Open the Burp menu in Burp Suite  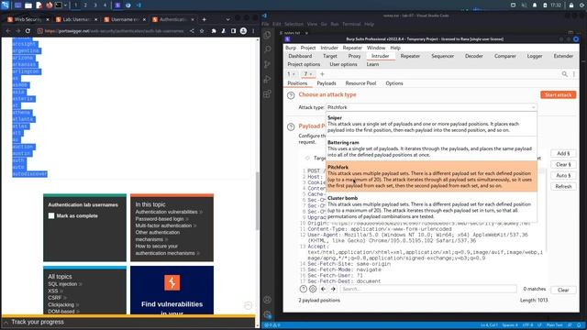[x=291, y=48]
